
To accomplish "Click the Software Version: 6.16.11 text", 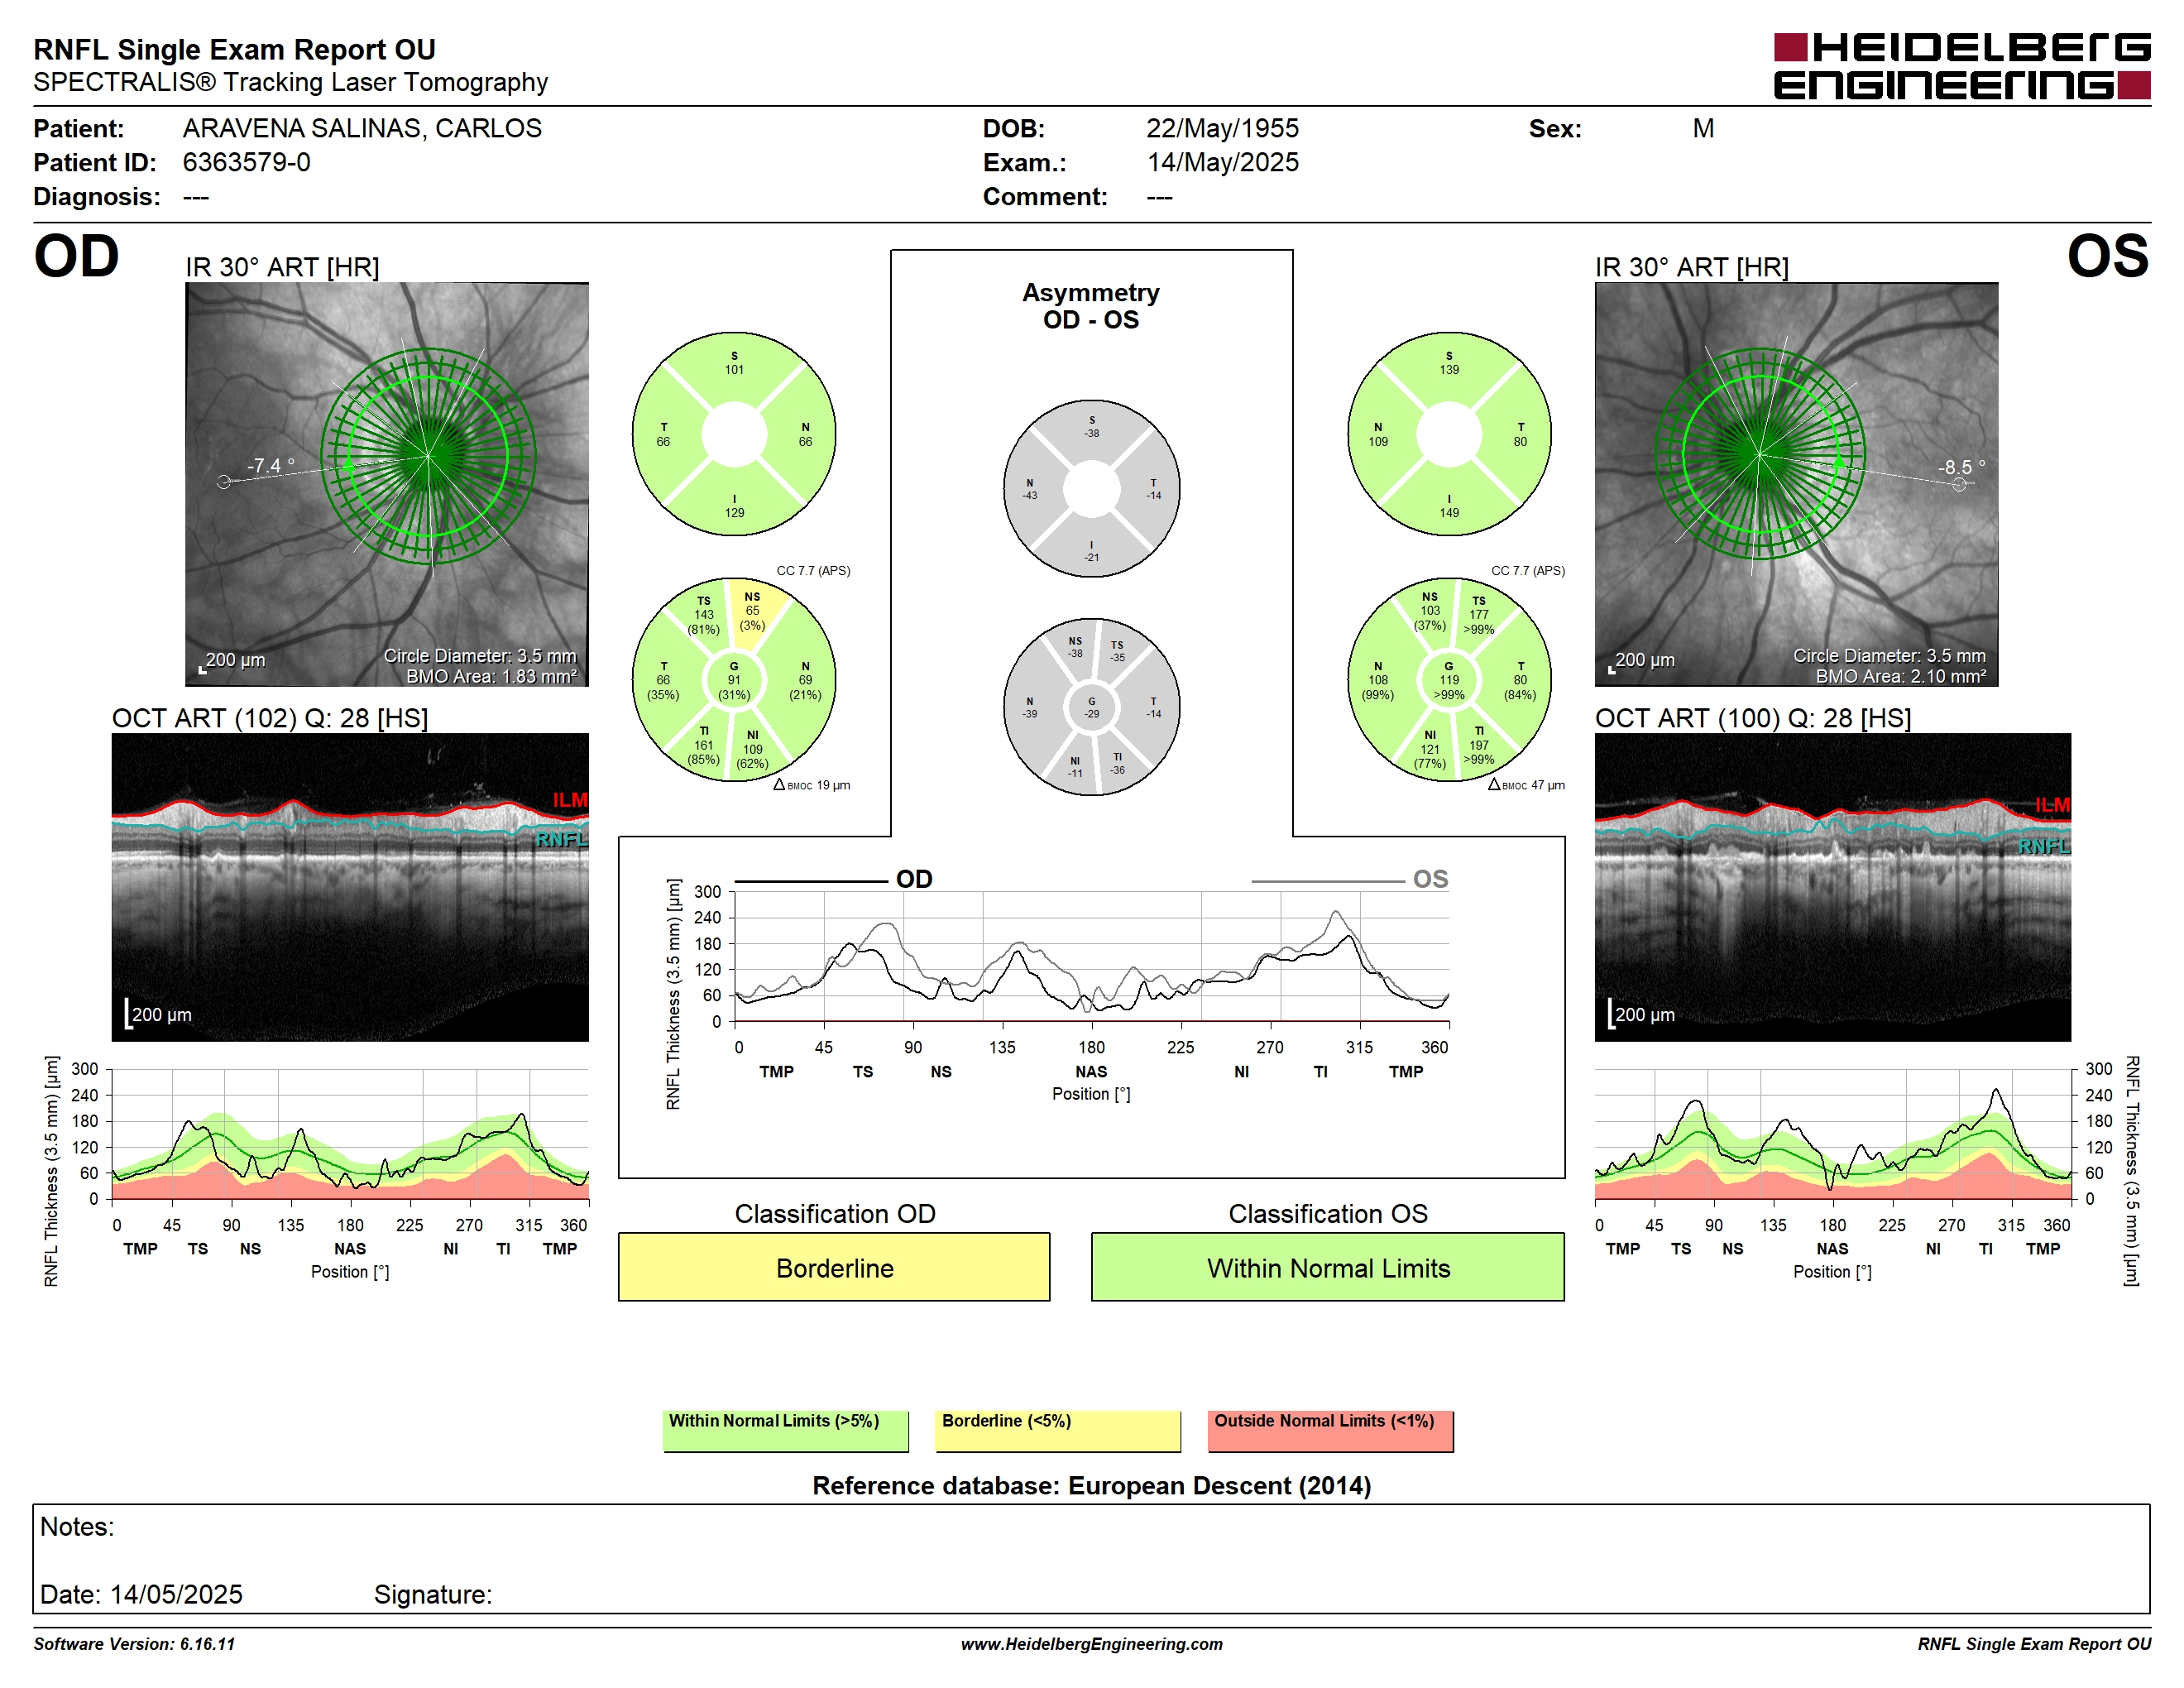I will 134,1644.
